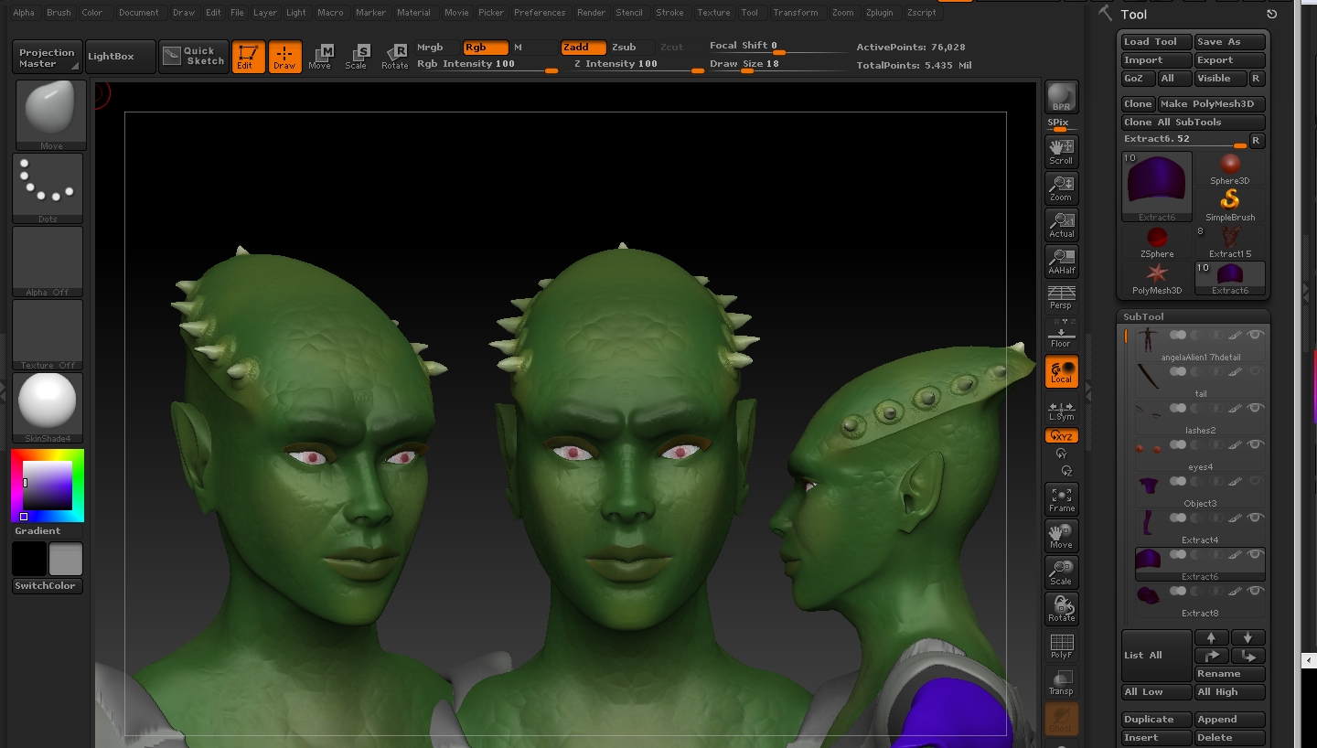Move selected subtool down with the down arrow

point(1248,637)
